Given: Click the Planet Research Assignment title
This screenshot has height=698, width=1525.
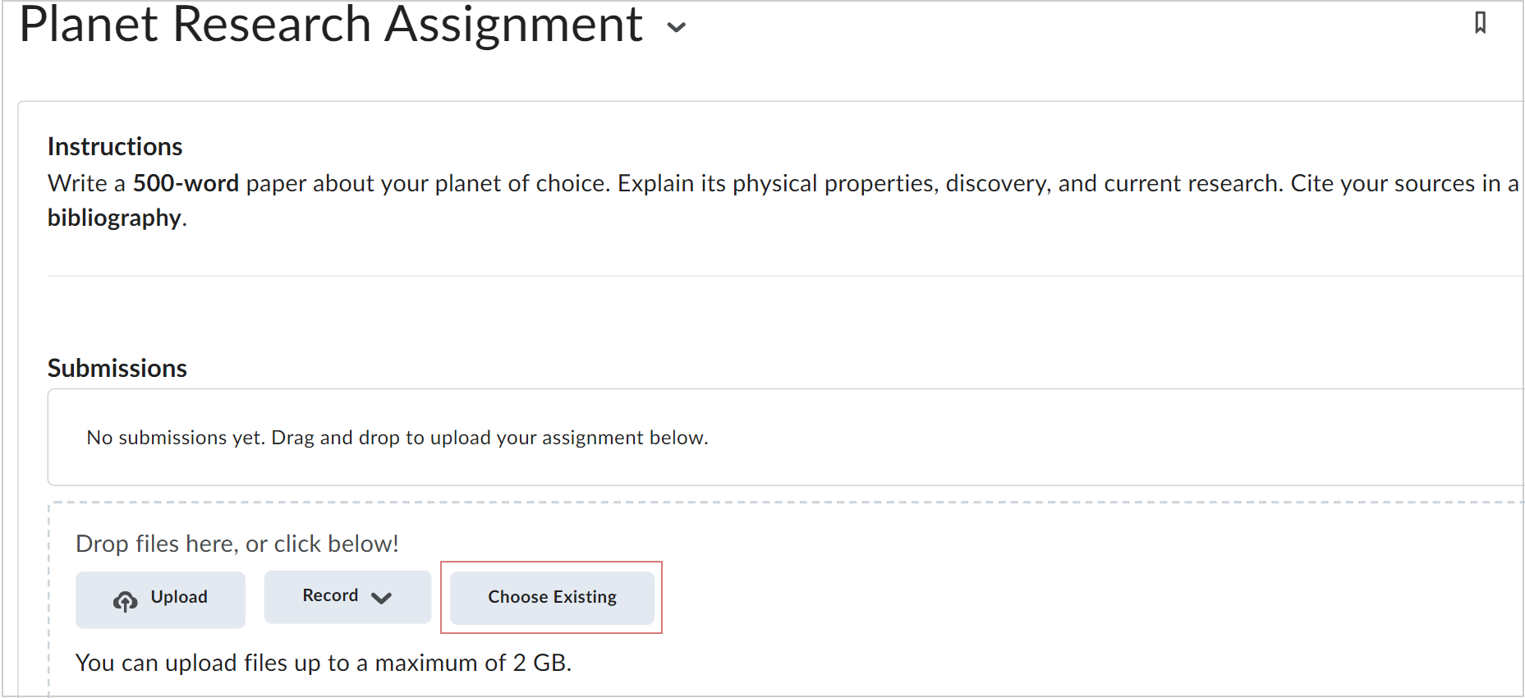Looking at the screenshot, I should [330, 25].
